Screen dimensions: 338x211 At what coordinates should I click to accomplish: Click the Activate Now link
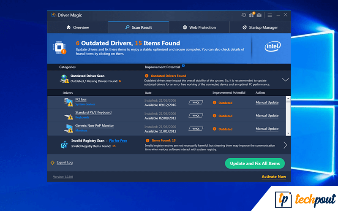tap(274, 176)
